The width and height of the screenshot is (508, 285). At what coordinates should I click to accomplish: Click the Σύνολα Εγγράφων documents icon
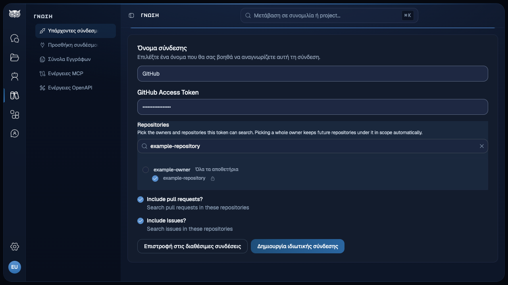coord(42,59)
